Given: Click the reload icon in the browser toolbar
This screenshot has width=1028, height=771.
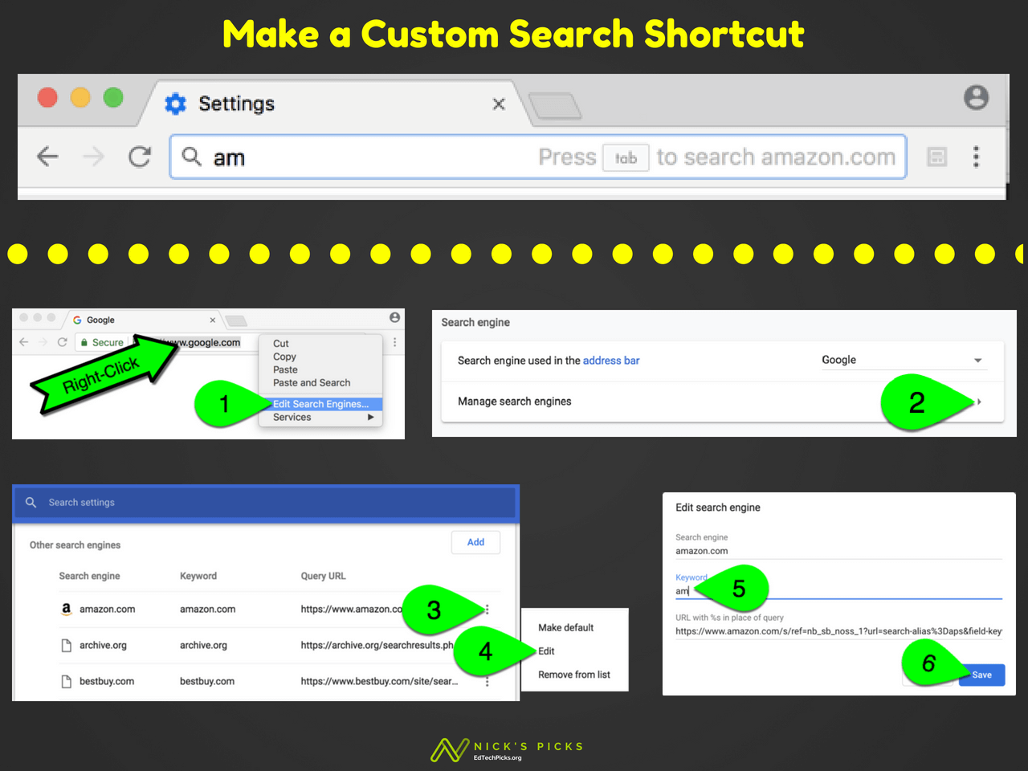Looking at the screenshot, I should coord(139,157).
